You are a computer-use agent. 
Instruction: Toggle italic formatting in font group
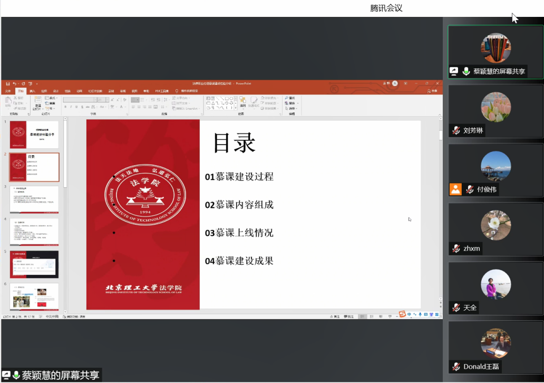tap(71, 107)
